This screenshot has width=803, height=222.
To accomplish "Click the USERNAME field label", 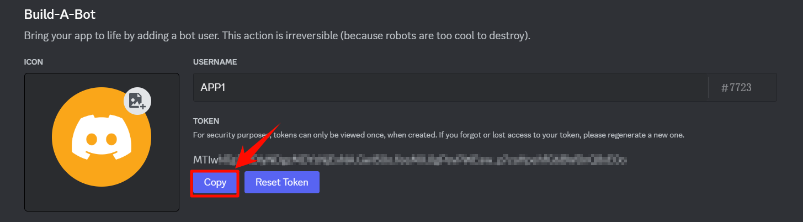I will [x=215, y=62].
